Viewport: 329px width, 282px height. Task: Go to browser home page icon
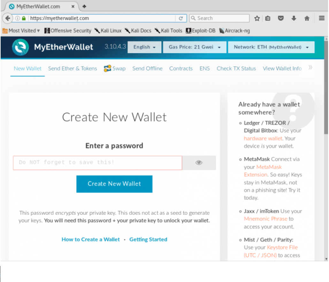[307, 18]
